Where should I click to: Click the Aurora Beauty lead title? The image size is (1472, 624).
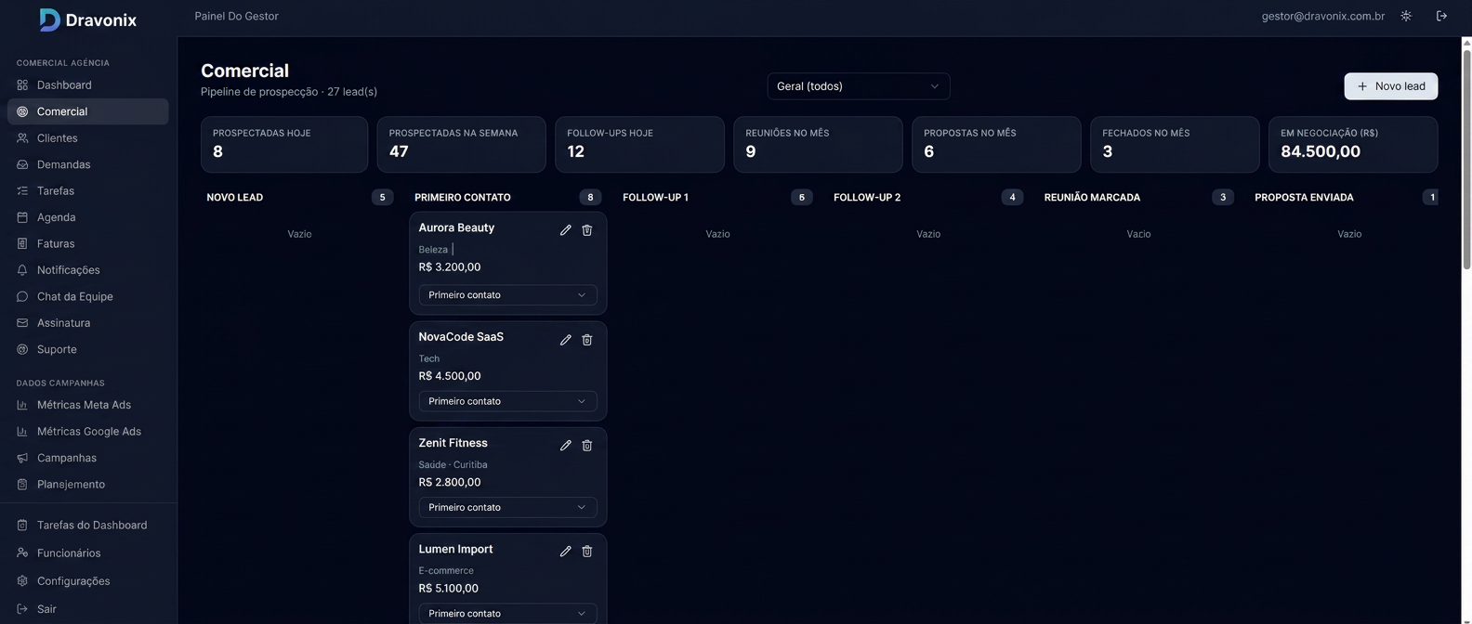coord(456,227)
